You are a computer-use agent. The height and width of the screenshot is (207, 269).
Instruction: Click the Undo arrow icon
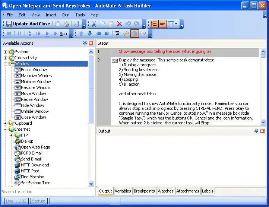(x=128, y=24)
